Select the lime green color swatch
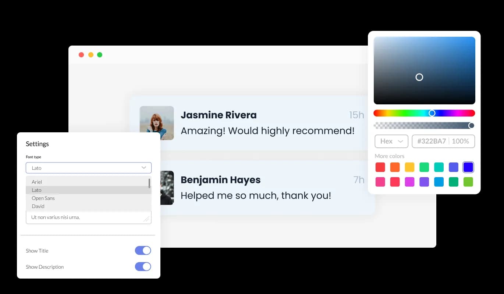The image size is (504, 294). point(468,182)
